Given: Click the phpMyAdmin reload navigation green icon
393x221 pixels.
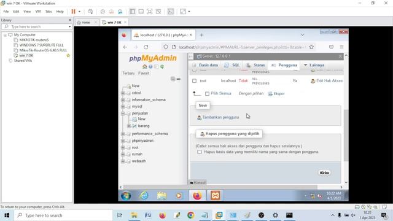Looking at the screenshot, I should click(x=162, y=67).
